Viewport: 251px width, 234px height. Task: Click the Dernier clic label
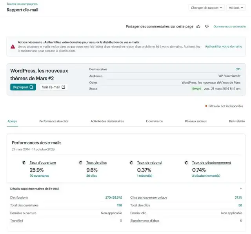tap(138, 213)
